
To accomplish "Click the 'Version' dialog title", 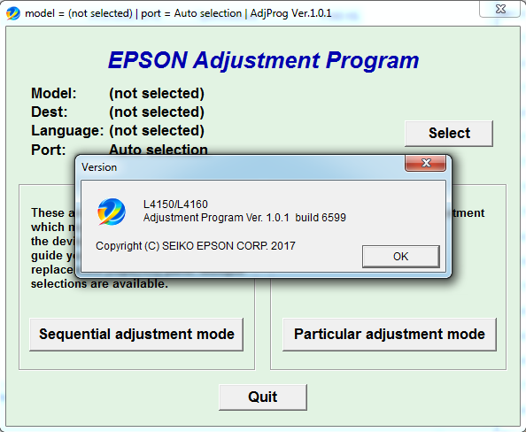I will point(99,167).
